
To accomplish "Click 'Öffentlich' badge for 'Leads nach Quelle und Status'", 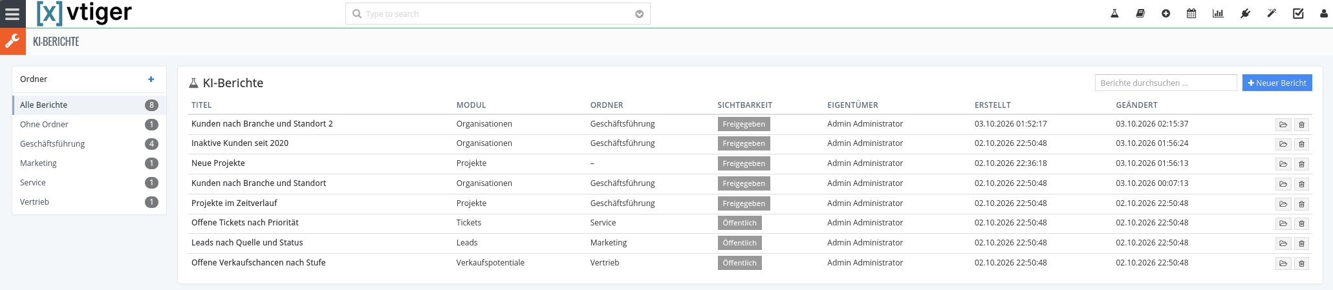I will click(x=739, y=243).
